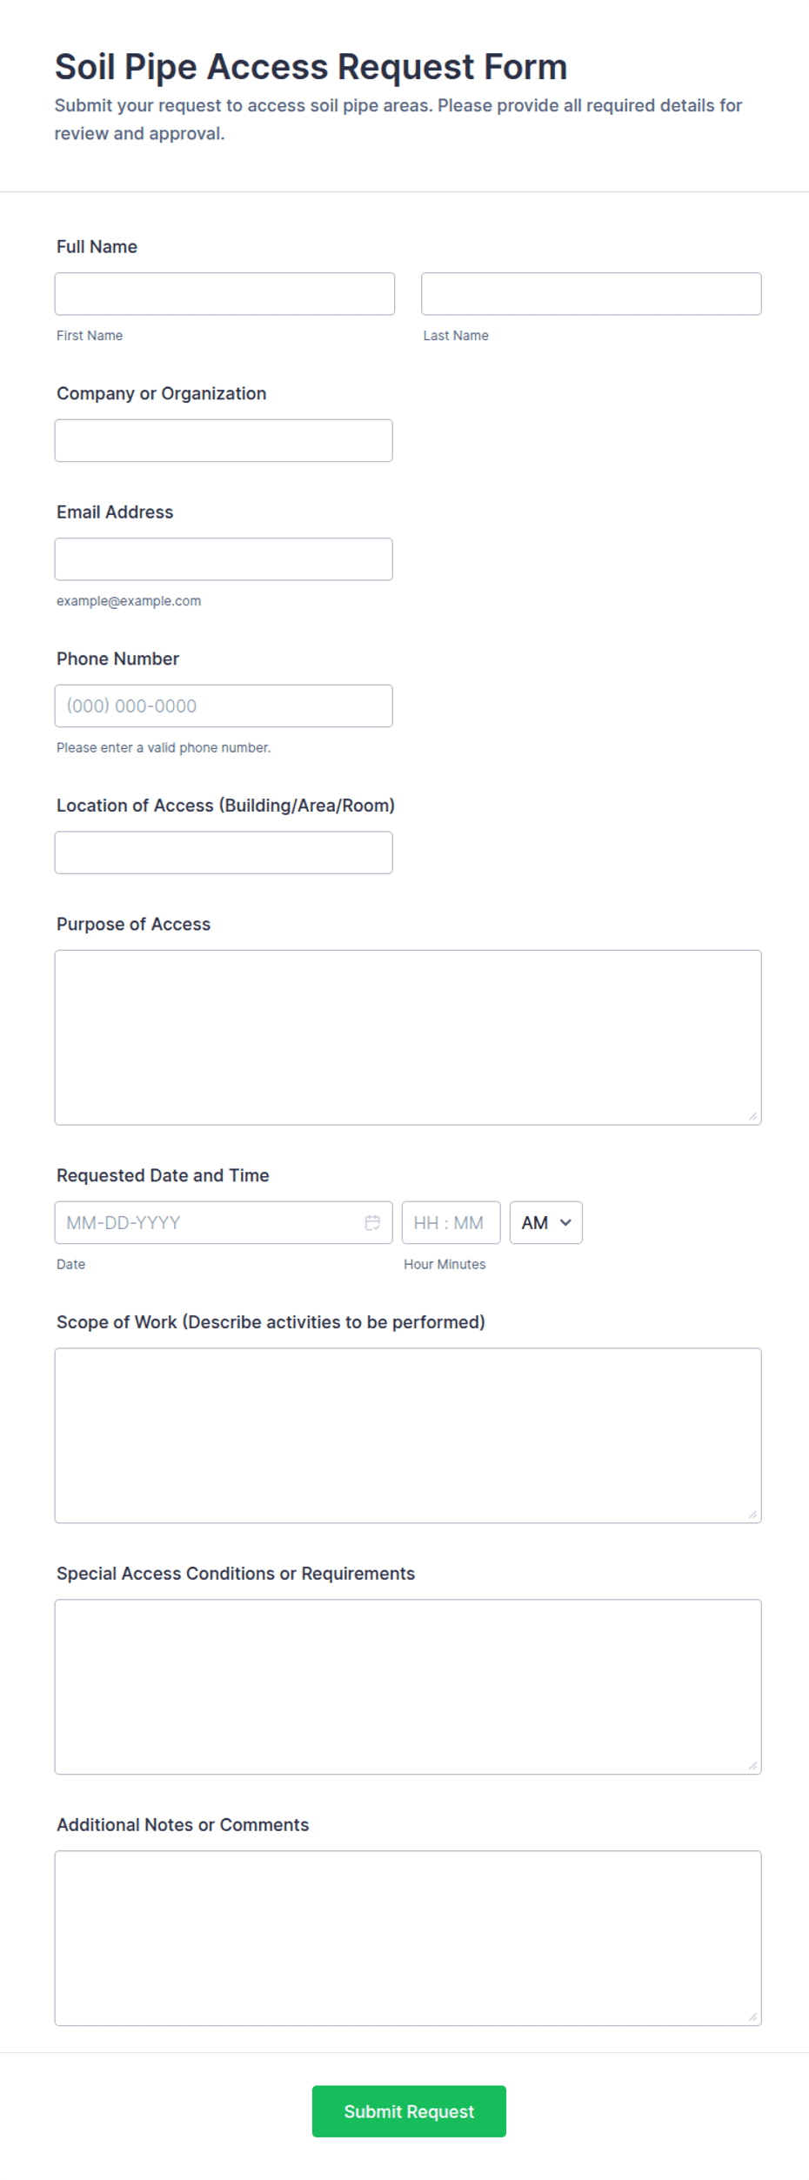Click the Additional Notes resize grip

(x=752, y=2016)
